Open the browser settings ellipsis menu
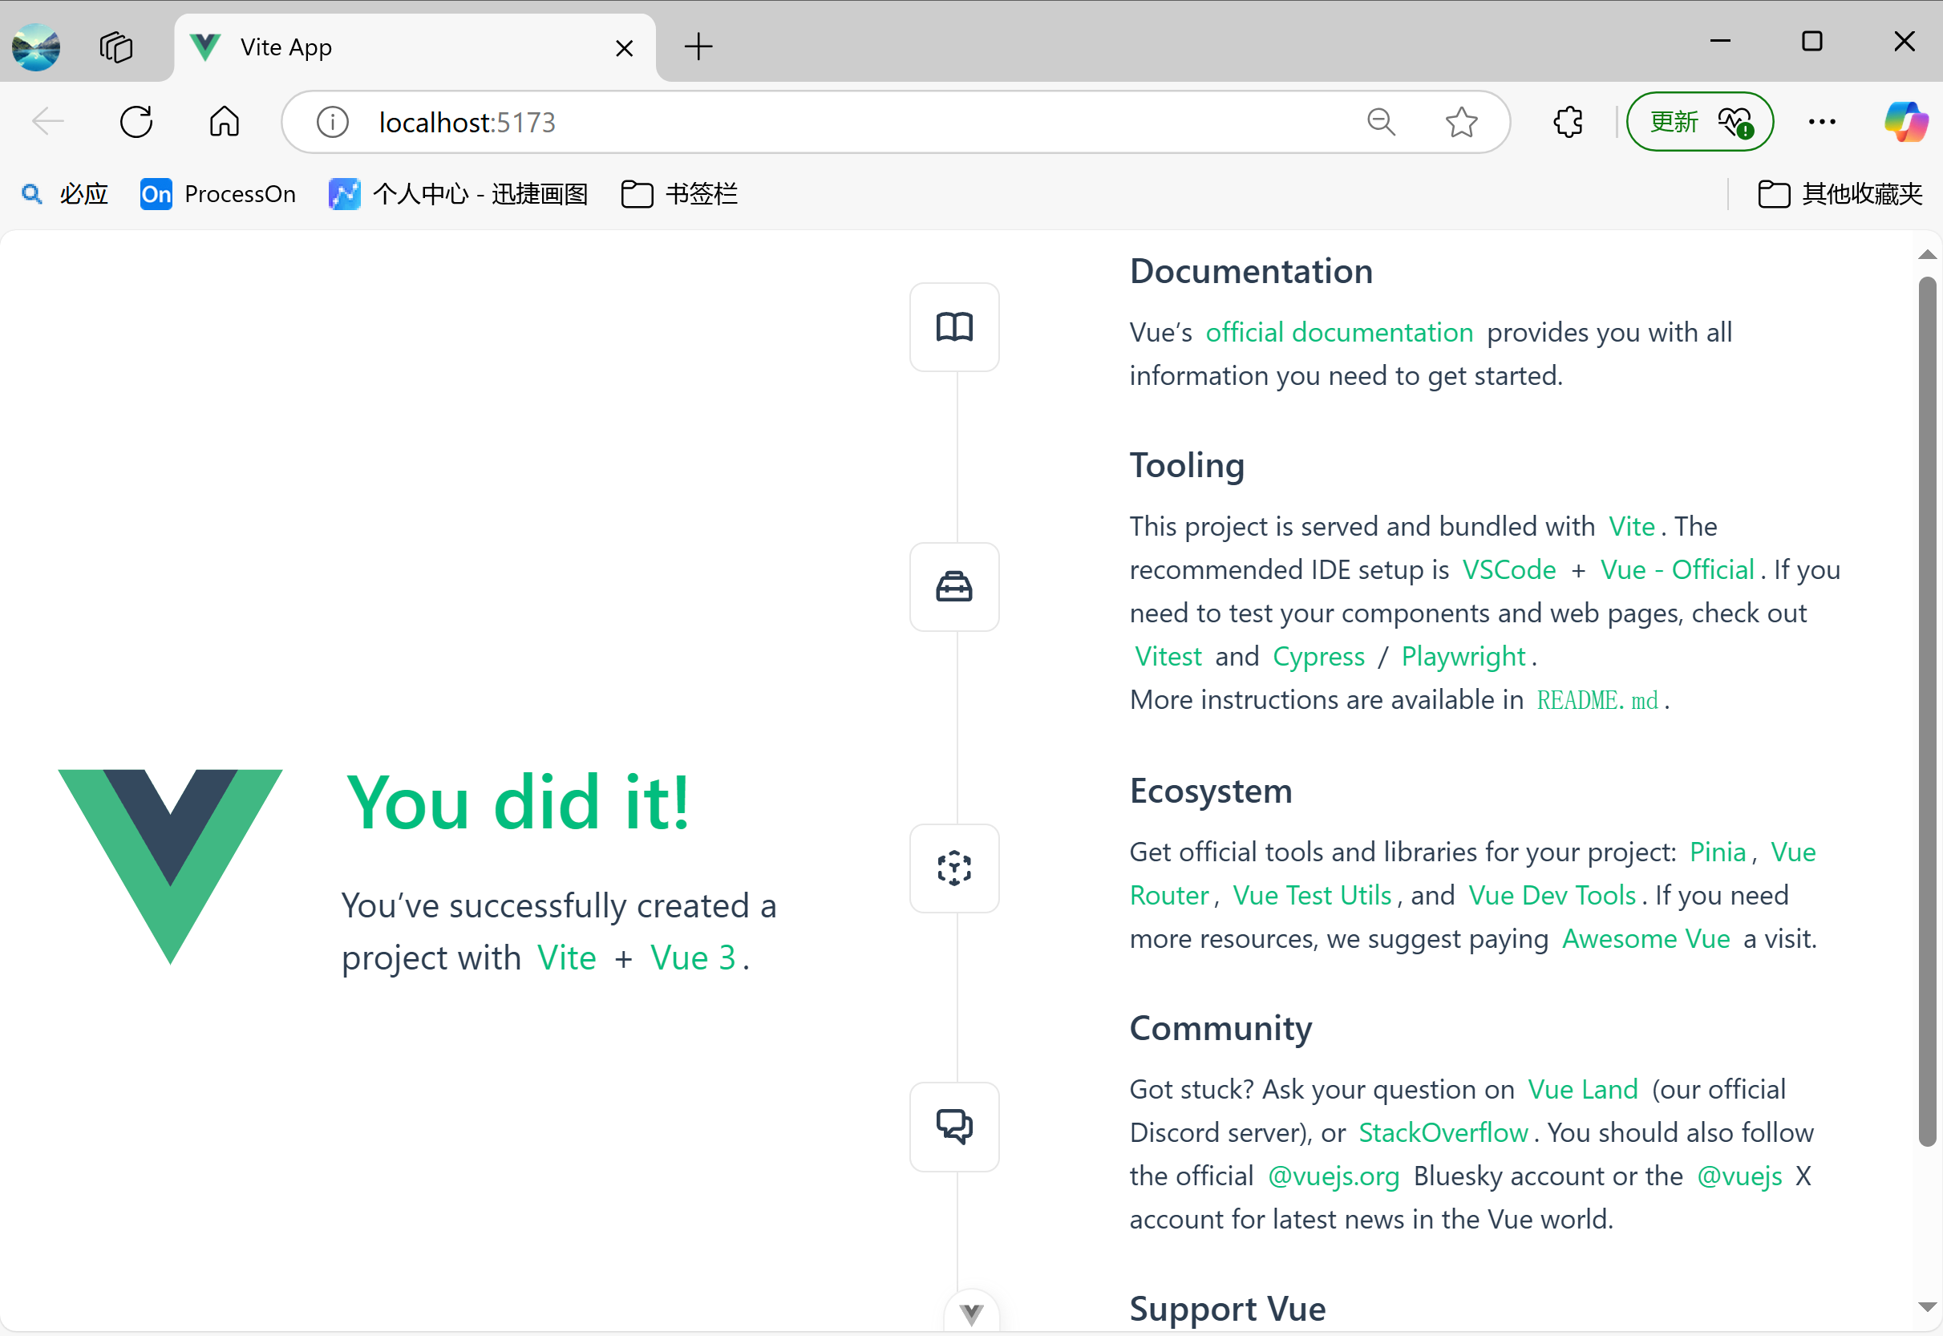 [1822, 122]
